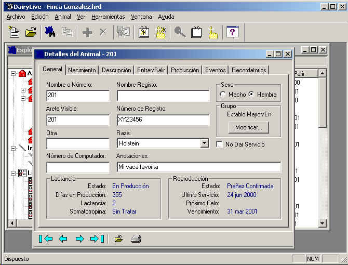This screenshot has width=348, height=265.
Task: Click the new file toolbar icon
Action: [x=15, y=32]
